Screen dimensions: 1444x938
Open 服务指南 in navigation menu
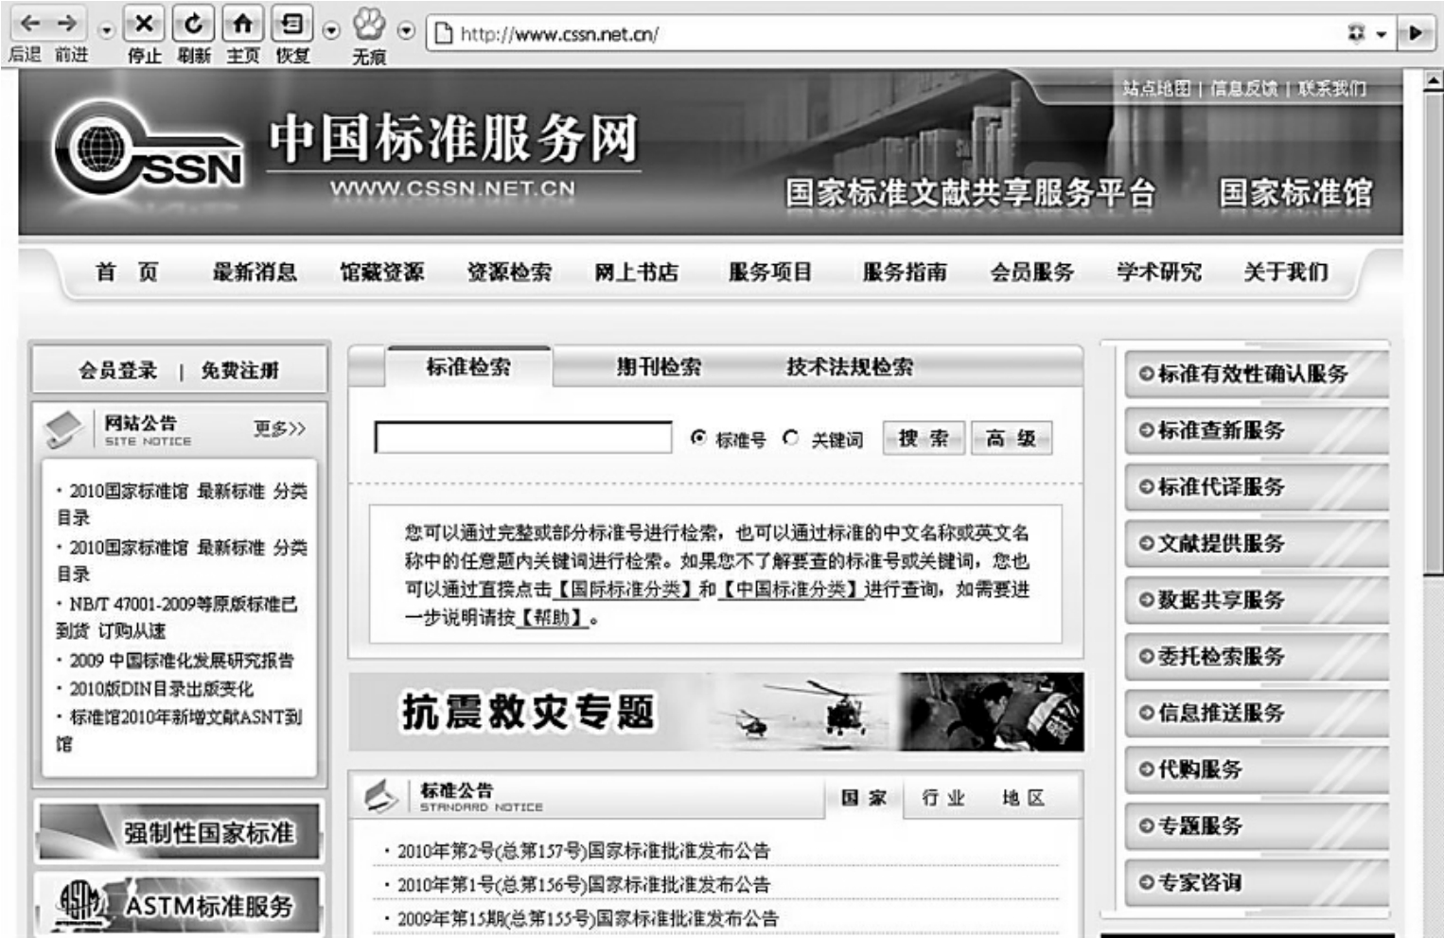905,273
